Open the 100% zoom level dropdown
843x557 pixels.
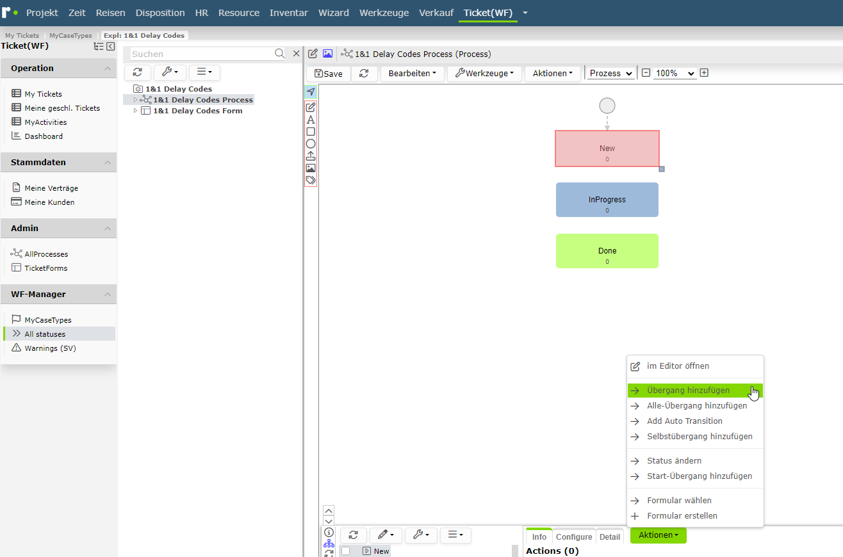675,74
